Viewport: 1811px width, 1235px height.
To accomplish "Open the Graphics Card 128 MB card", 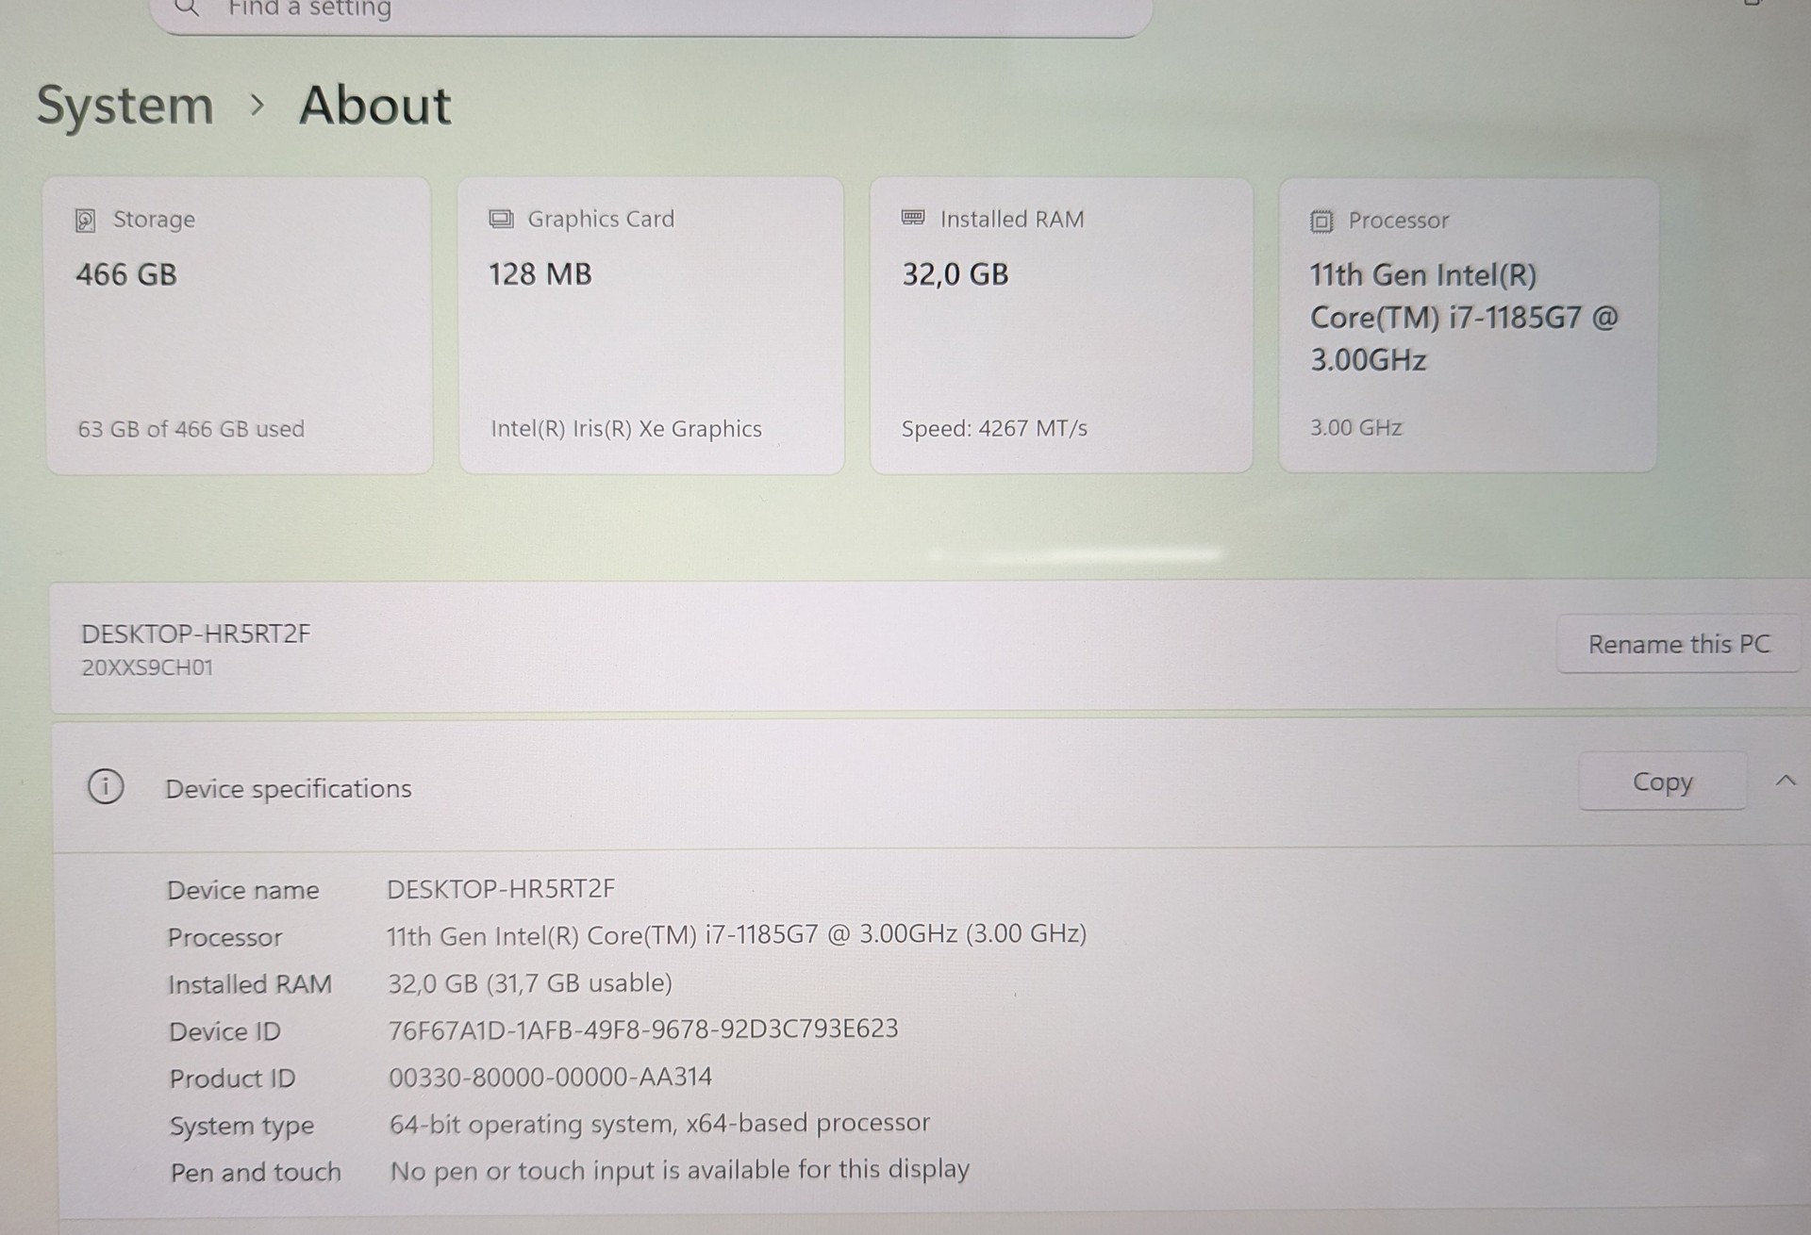I will [x=651, y=325].
